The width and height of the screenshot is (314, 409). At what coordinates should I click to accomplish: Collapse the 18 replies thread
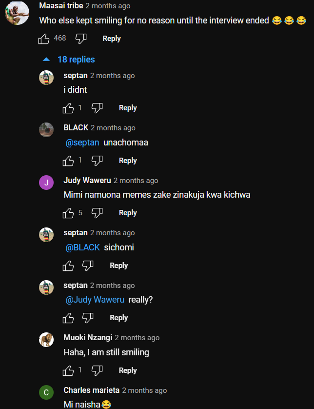coord(69,60)
